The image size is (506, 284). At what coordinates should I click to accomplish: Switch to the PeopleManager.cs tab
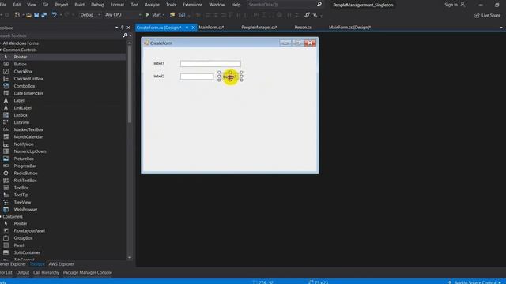[x=259, y=28]
